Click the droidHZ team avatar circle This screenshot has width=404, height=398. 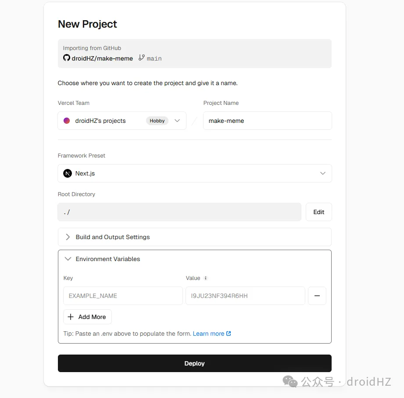pyautogui.click(x=67, y=121)
